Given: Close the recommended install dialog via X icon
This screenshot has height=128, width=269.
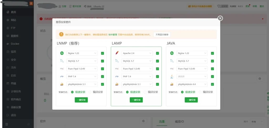Looking at the screenshot, I should (x=220, y=18).
